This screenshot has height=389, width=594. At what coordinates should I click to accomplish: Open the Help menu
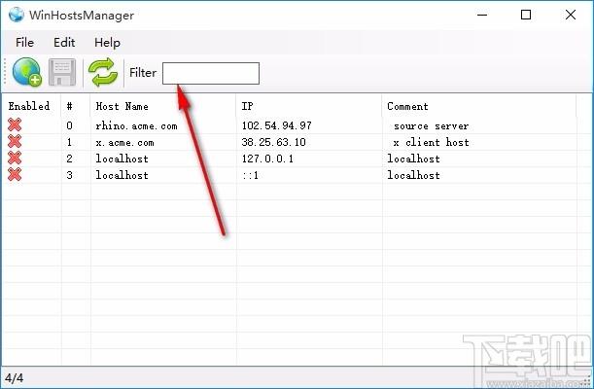107,43
